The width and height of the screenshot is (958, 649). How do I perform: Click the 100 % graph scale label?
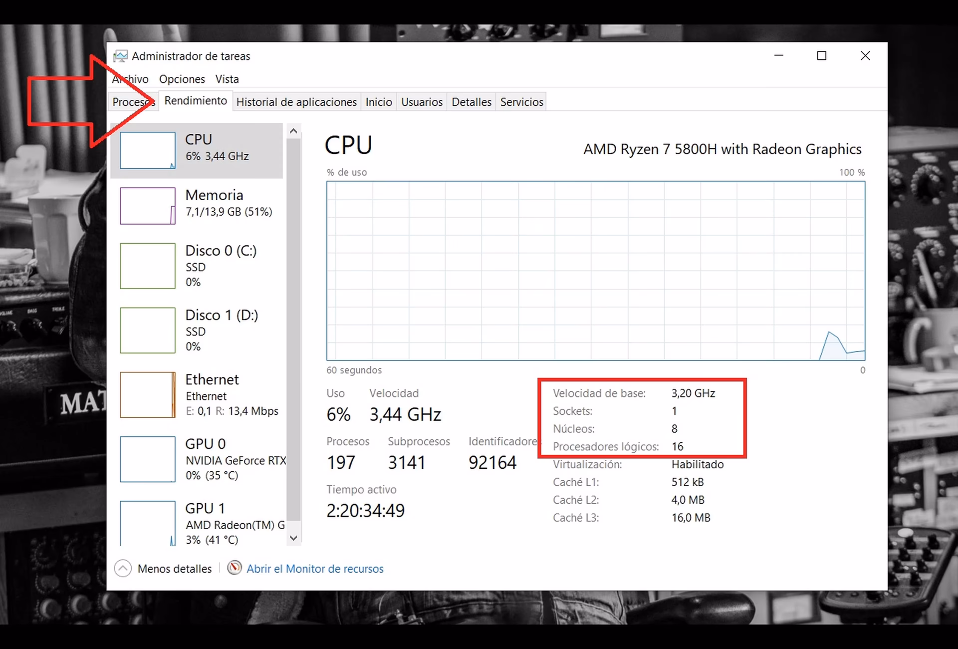(x=852, y=172)
